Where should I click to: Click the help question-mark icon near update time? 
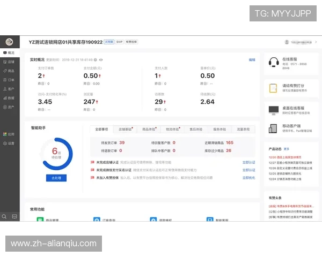pyautogui.click(x=96, y=60)
